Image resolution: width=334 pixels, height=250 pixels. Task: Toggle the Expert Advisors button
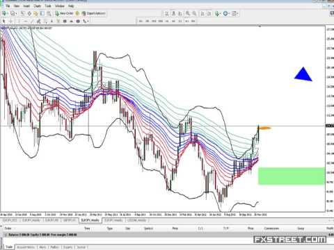pyautogui.click(x=94, y=13)
